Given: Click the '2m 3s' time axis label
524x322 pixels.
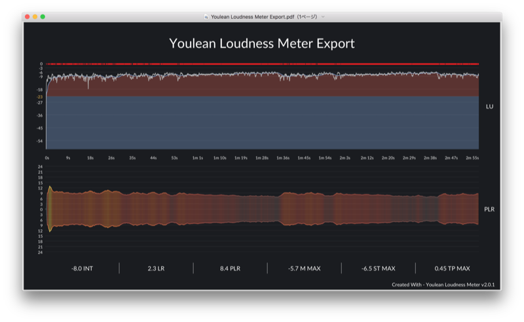Looking at the screenshot, I should 345,158.
